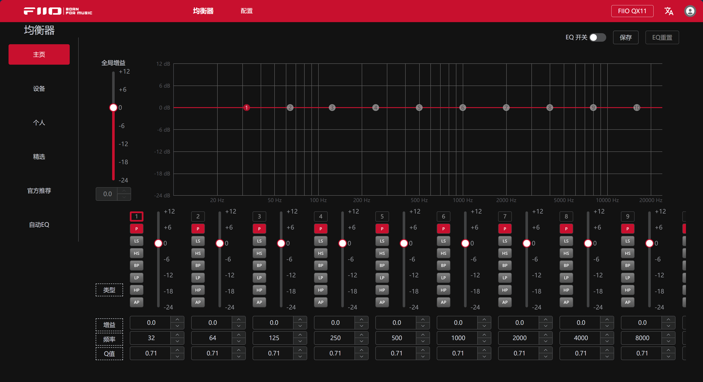This screenshot has width=703, height=382.
Task: Select node 4 on the EQ graph
Action: coord(375,108)
